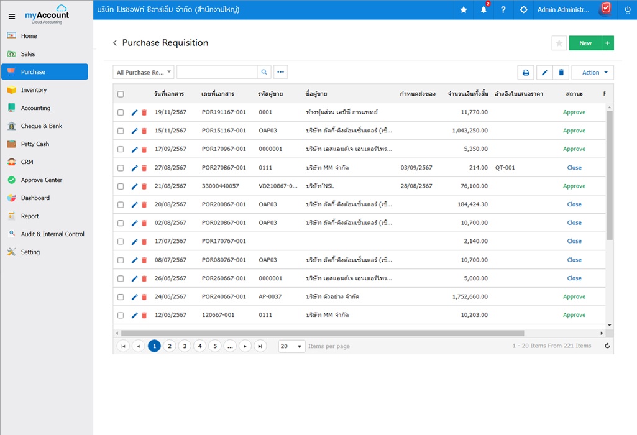Image resolution: width=637 pixels, height=435 pixels.
Task: Click the power logout icon
Action: [x=628, y=10]
